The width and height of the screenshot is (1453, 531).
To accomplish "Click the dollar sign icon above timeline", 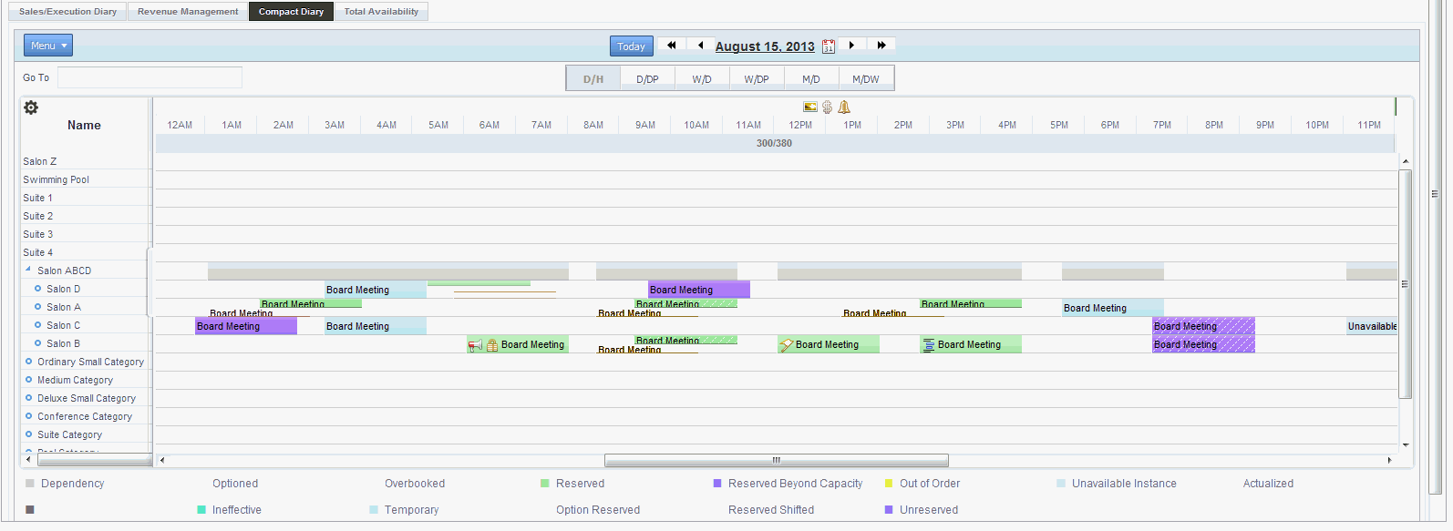I will (827, 107).
